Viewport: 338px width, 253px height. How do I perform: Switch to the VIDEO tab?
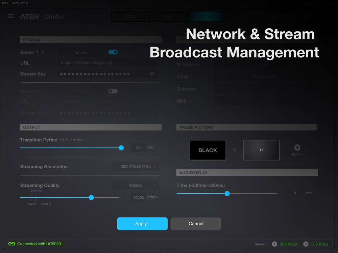pos(130,17)
